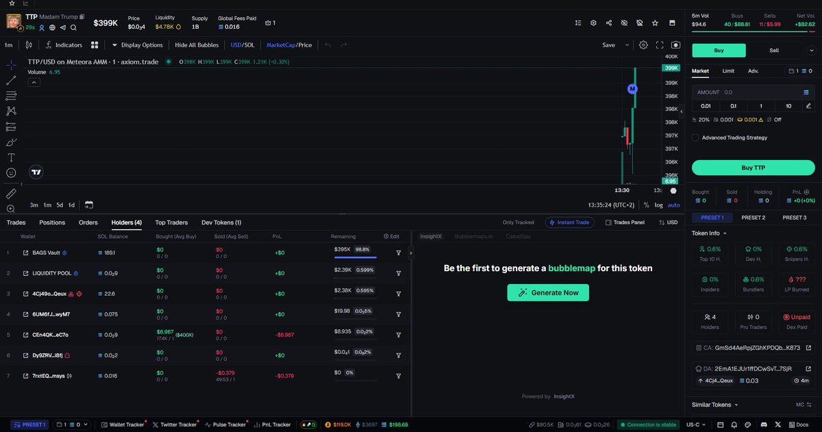Select the crosshair cursor drawing tool
The width and height of the screenshot is (822, 432).
click(11, 64)
